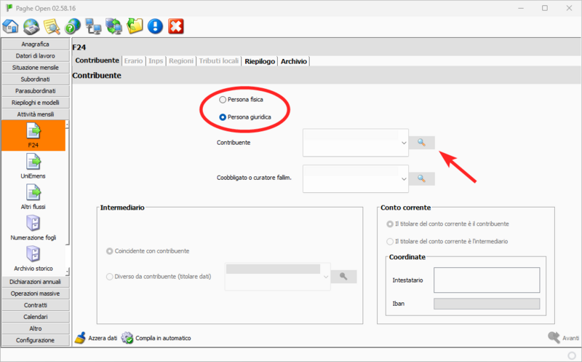Click the red X exit toolbar icon

(x=175, y=27)
